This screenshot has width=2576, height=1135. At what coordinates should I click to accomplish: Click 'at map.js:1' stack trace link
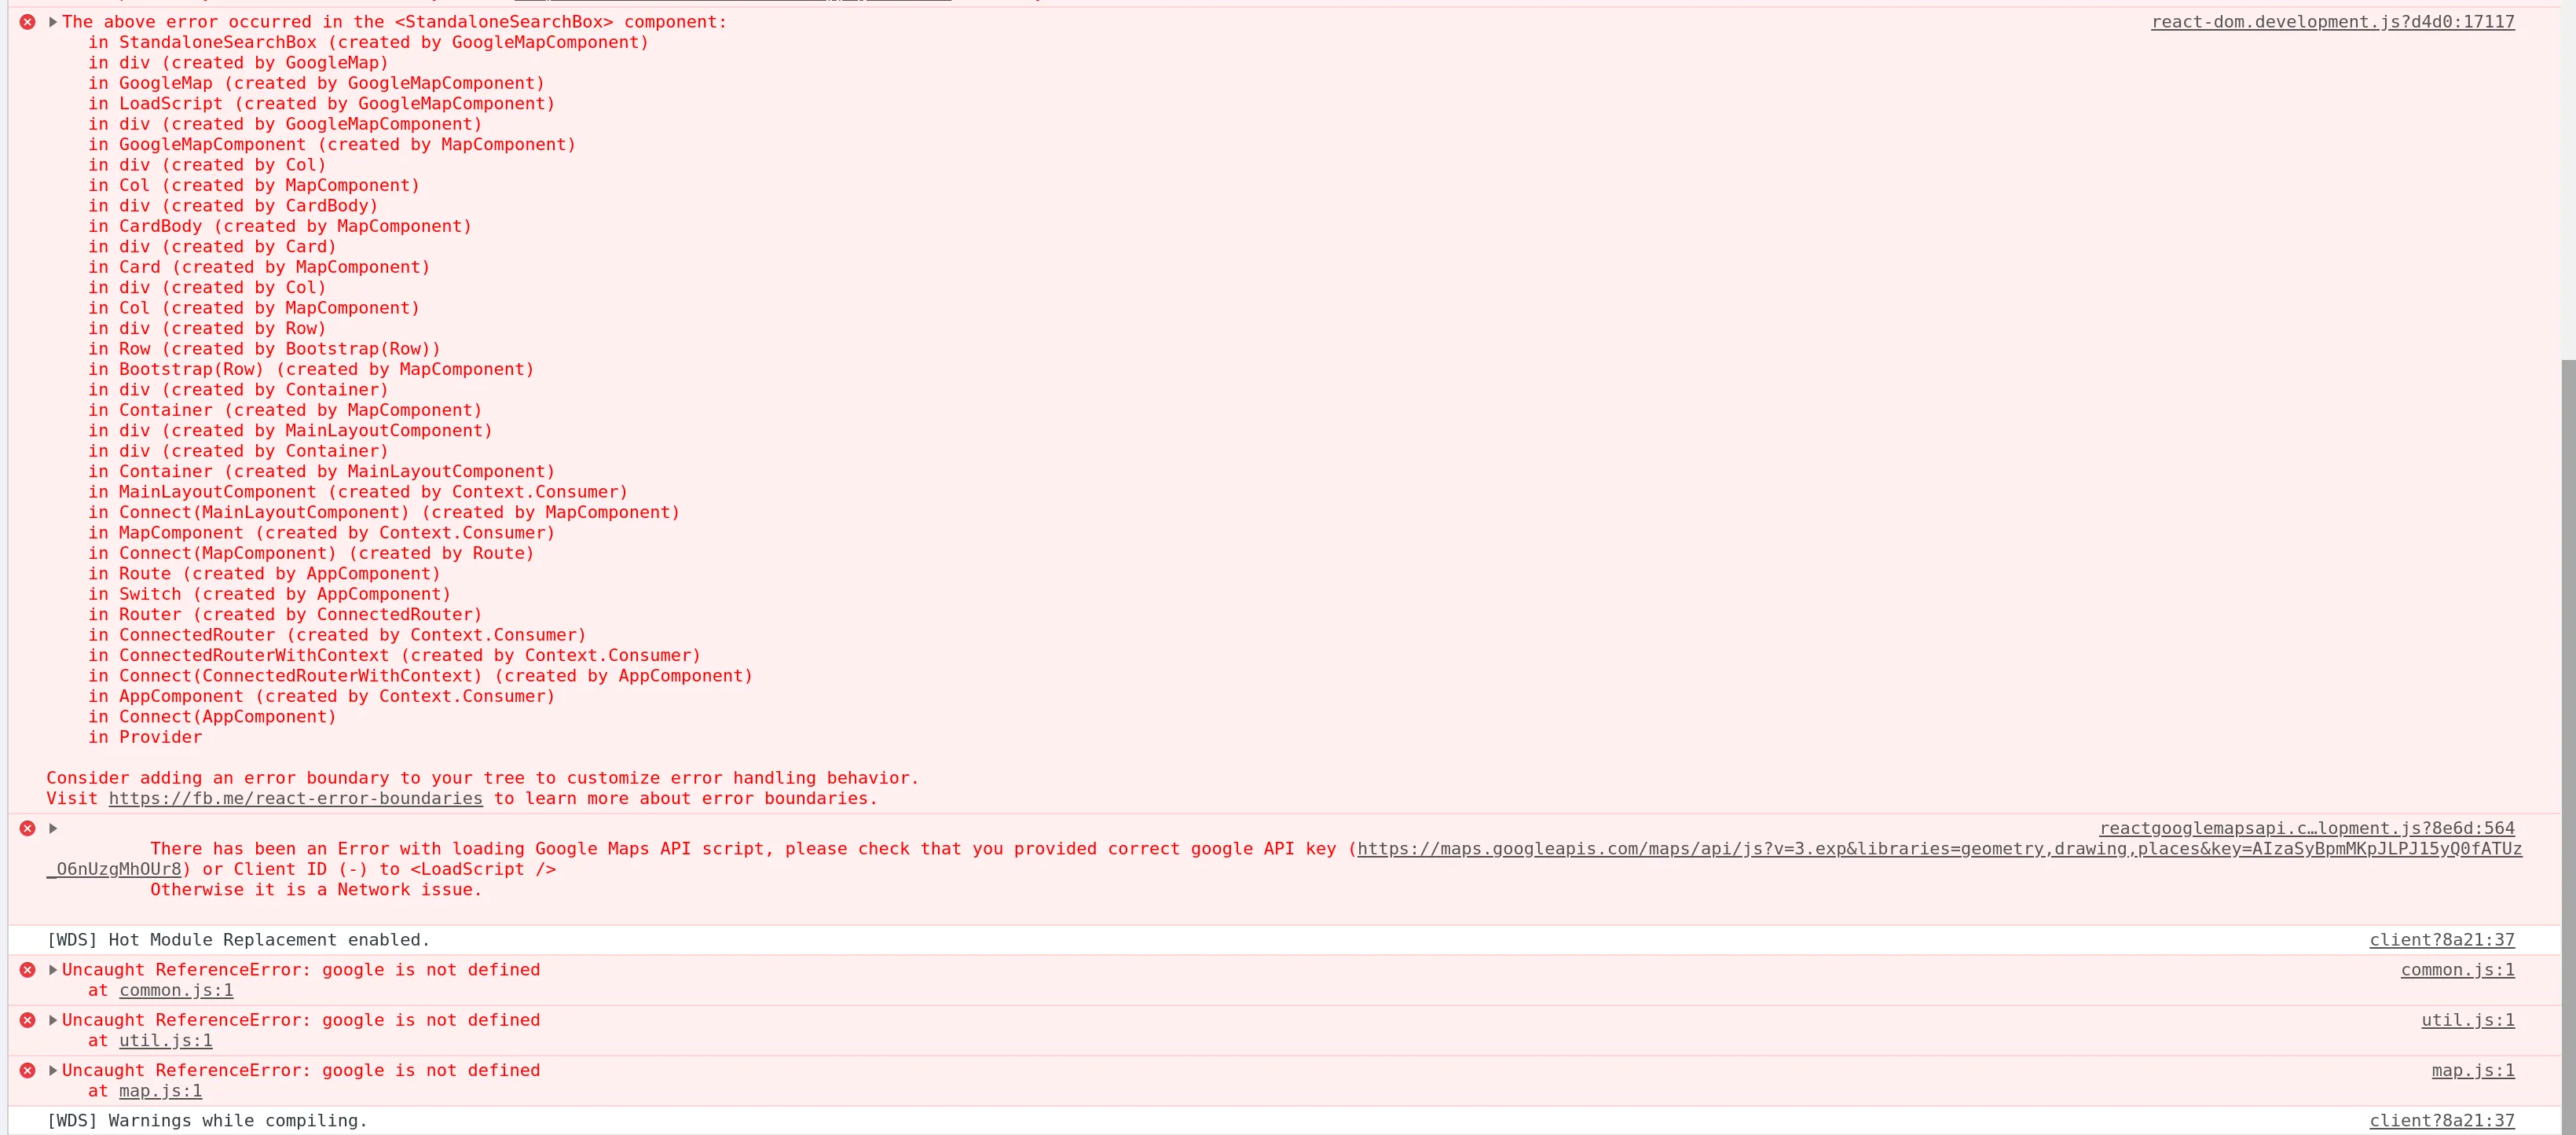(x=160, y=1091)
